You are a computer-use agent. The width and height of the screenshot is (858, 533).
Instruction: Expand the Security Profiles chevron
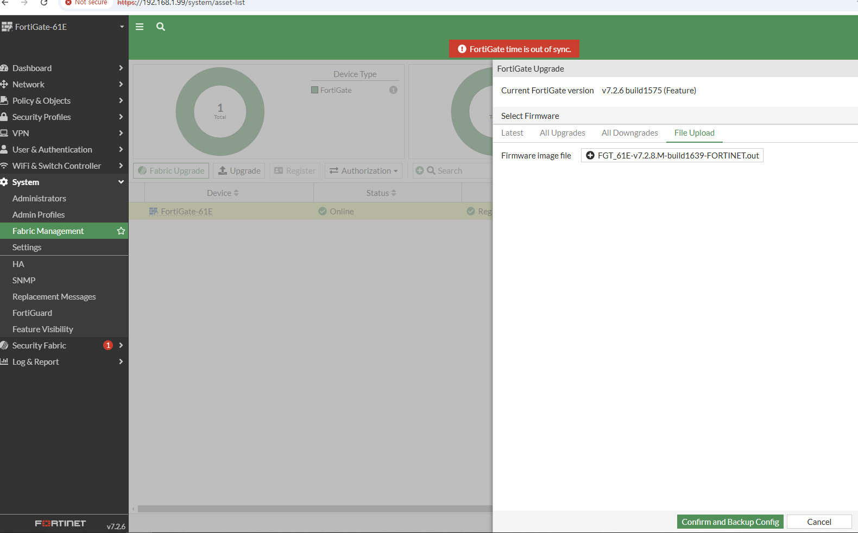click(x=121, y=117)
